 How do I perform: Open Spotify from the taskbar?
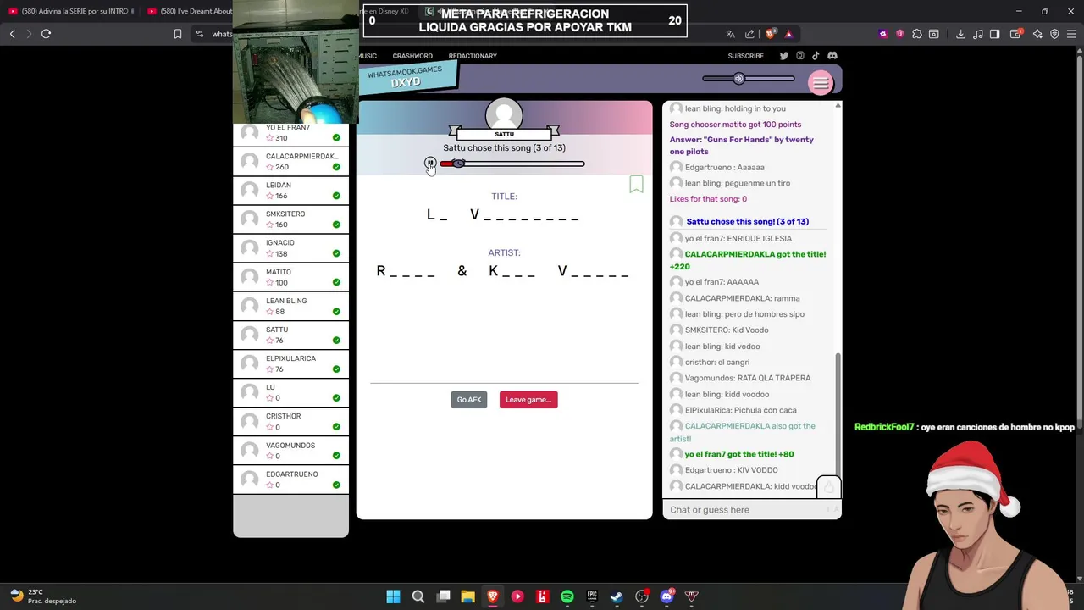567,596
